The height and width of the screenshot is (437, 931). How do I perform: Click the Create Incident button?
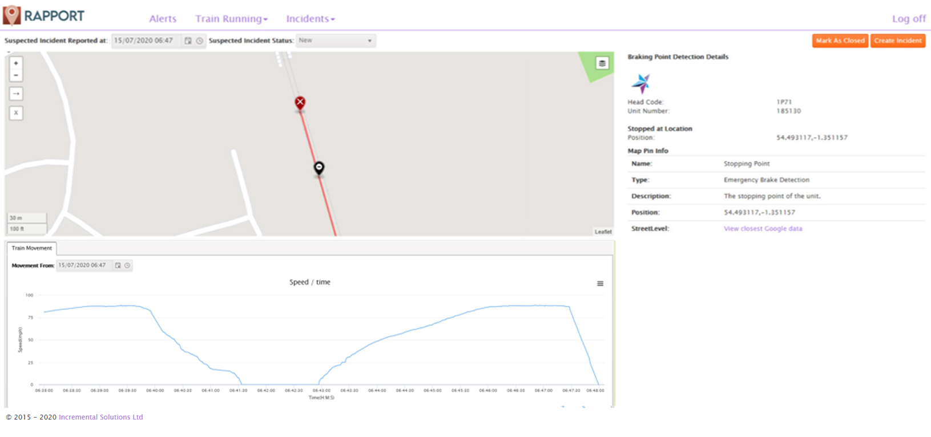(x=897, y=41)
